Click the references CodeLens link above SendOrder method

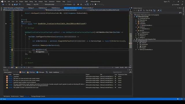pyautogui.click(x=27, y=22)
